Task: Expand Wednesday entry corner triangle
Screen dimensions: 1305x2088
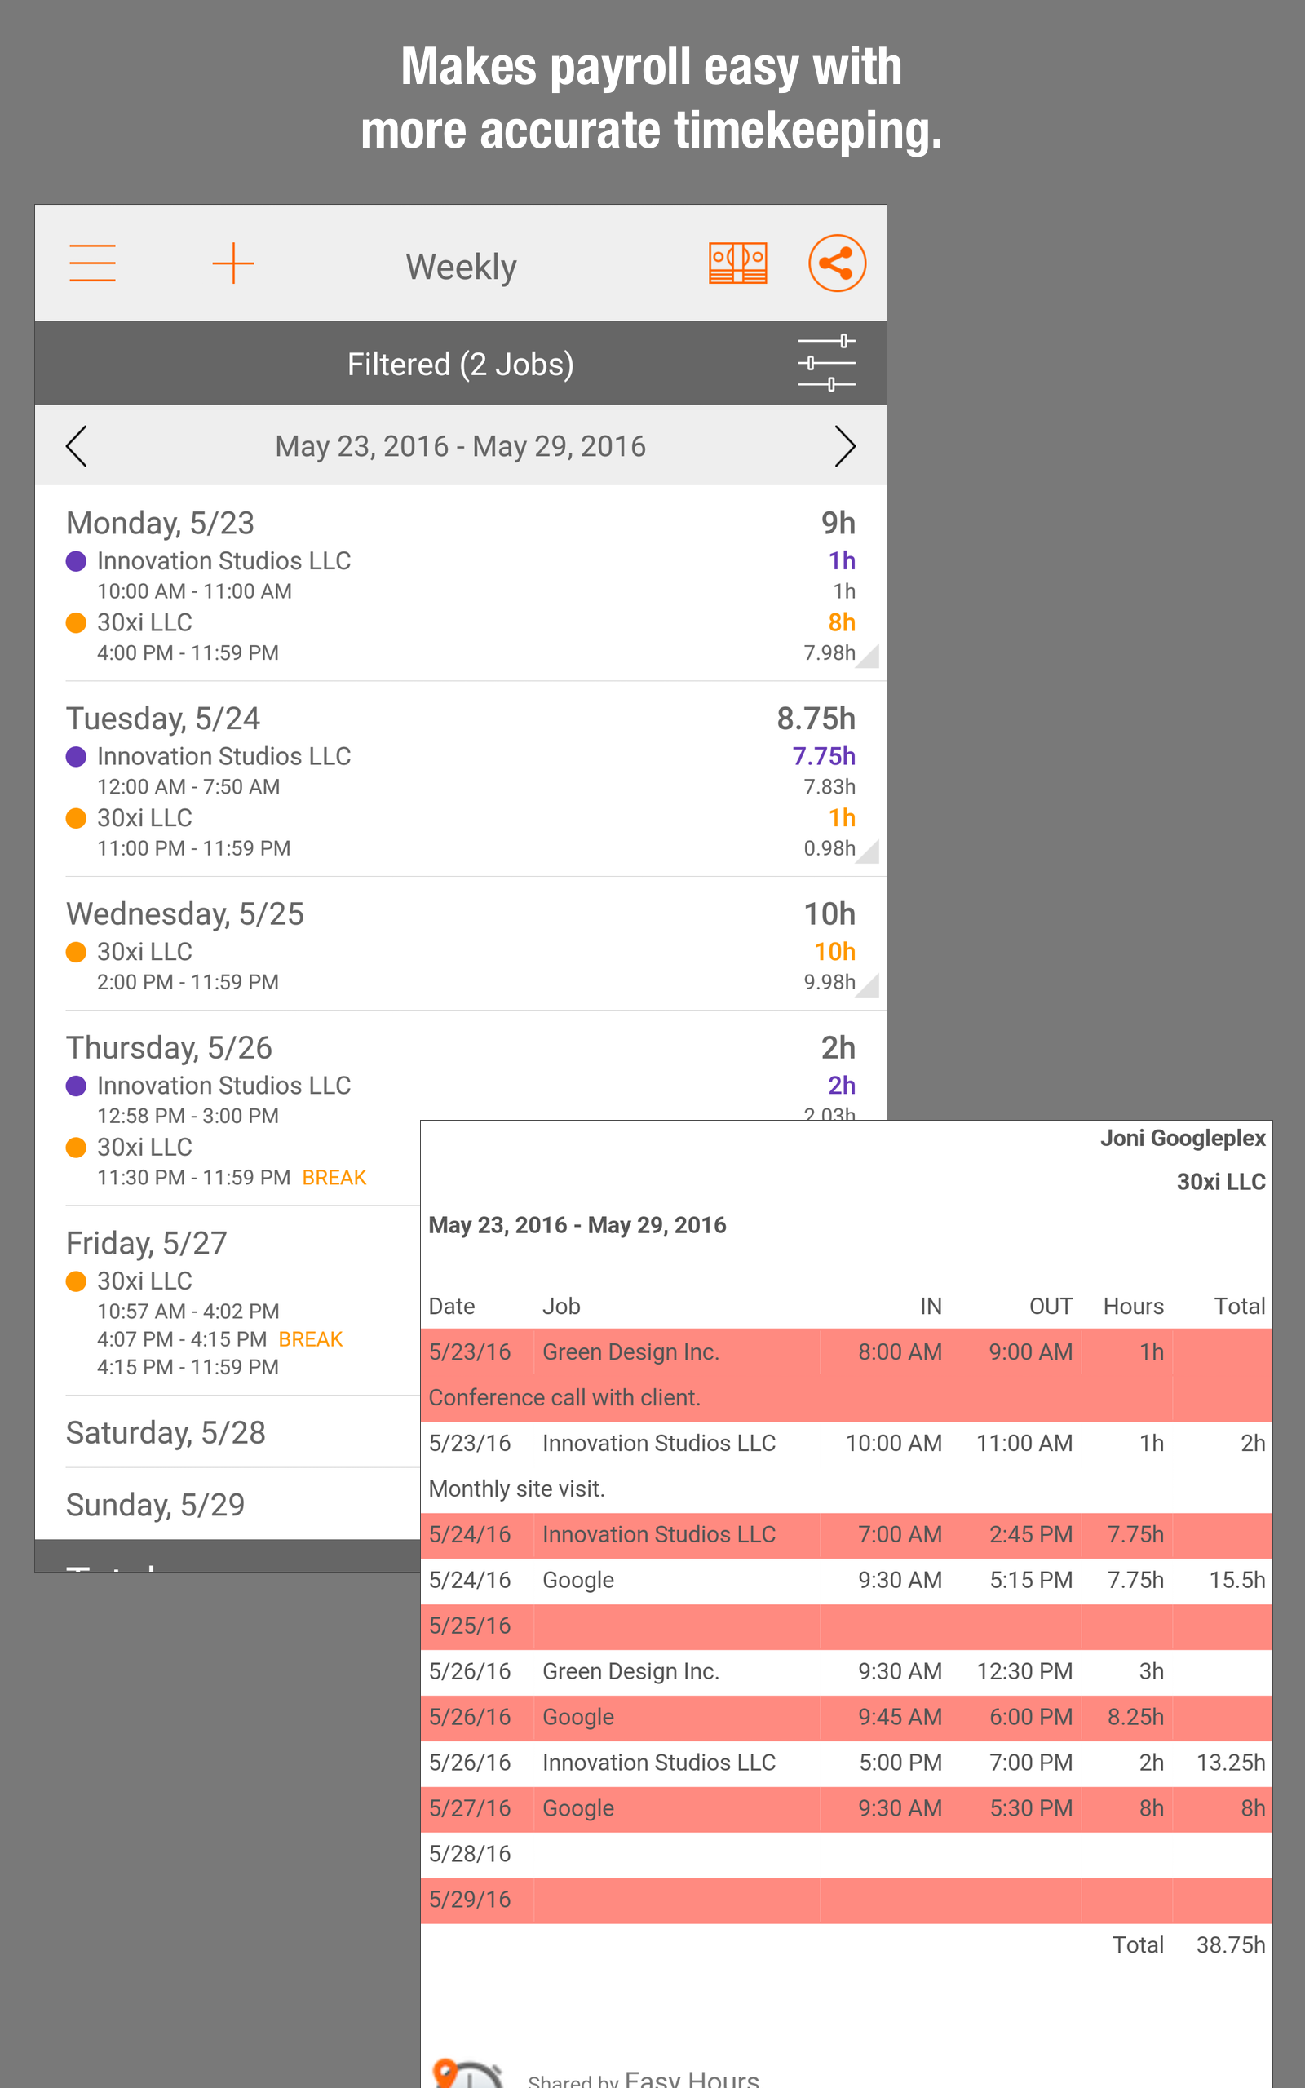Action: click(866, 985)
